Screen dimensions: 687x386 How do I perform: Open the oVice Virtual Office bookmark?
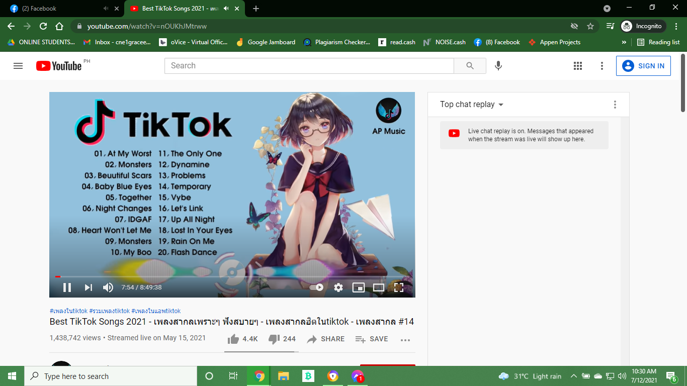(x=194, y=42)
